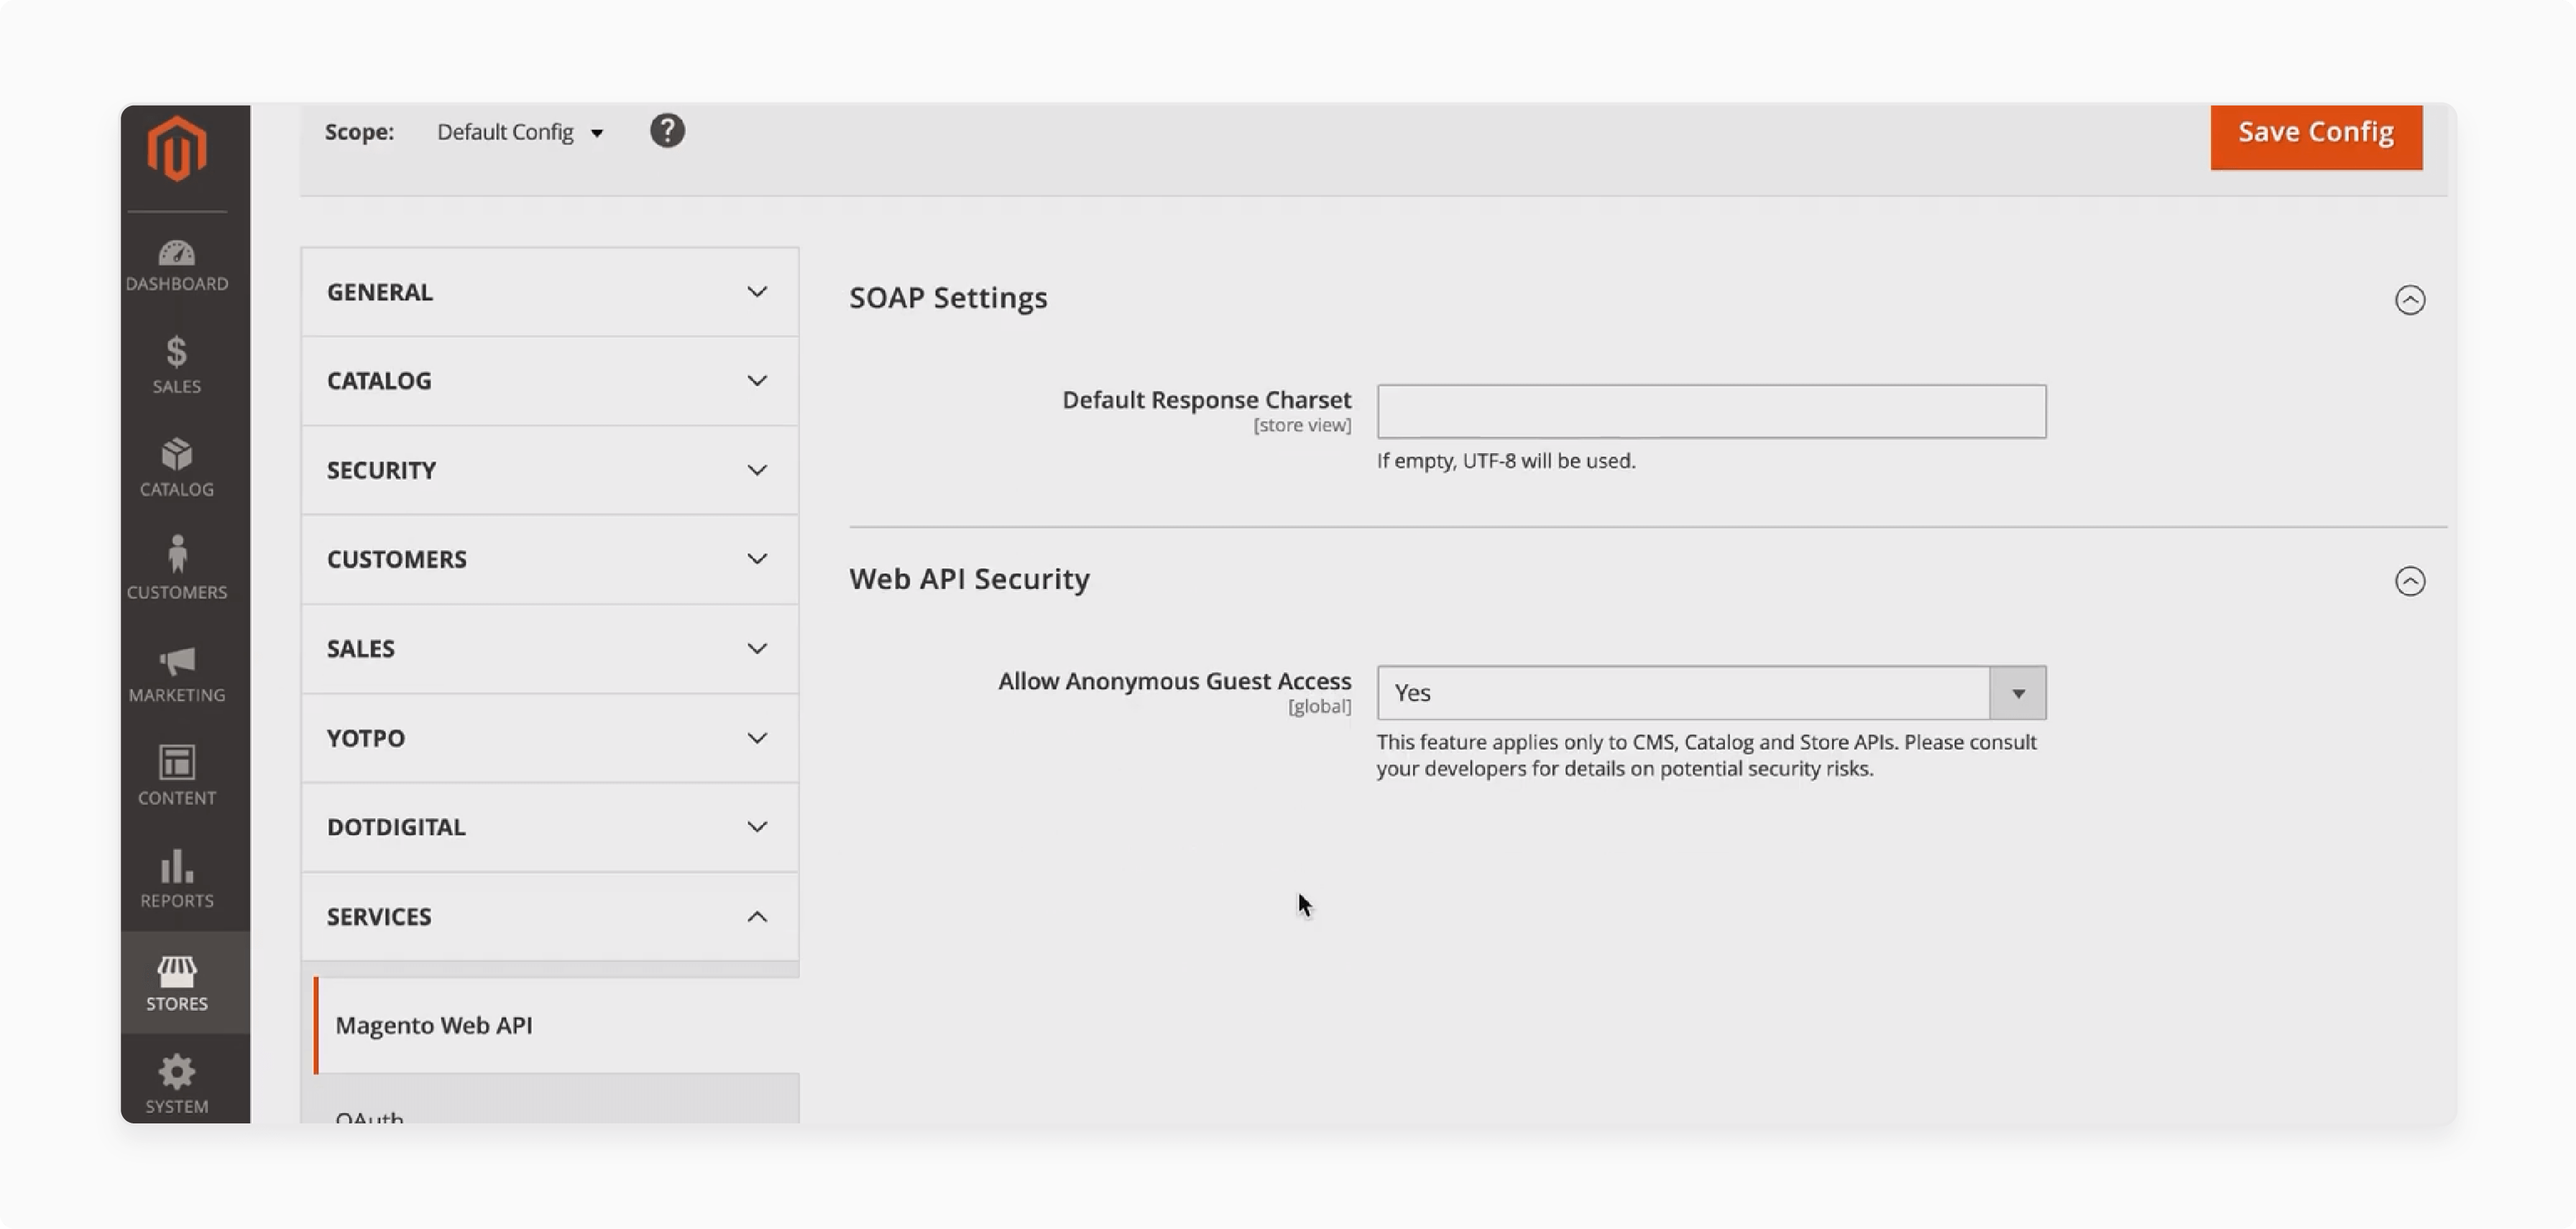Collapse the SOAP Settings section circle arrow
The height and width of the screenshot is (1229, 2576).
(x=2410, y=300)
